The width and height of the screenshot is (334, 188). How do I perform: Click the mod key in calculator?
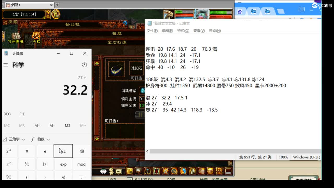pos(81,164)
